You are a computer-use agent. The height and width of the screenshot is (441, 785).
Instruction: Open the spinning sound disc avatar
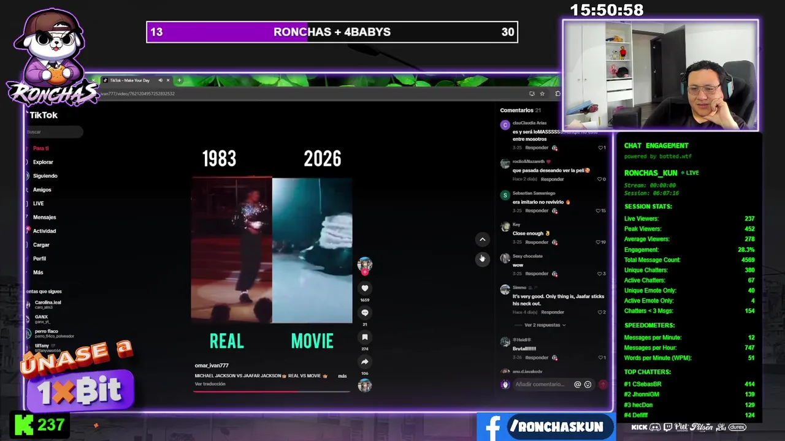tap(365, 385)
